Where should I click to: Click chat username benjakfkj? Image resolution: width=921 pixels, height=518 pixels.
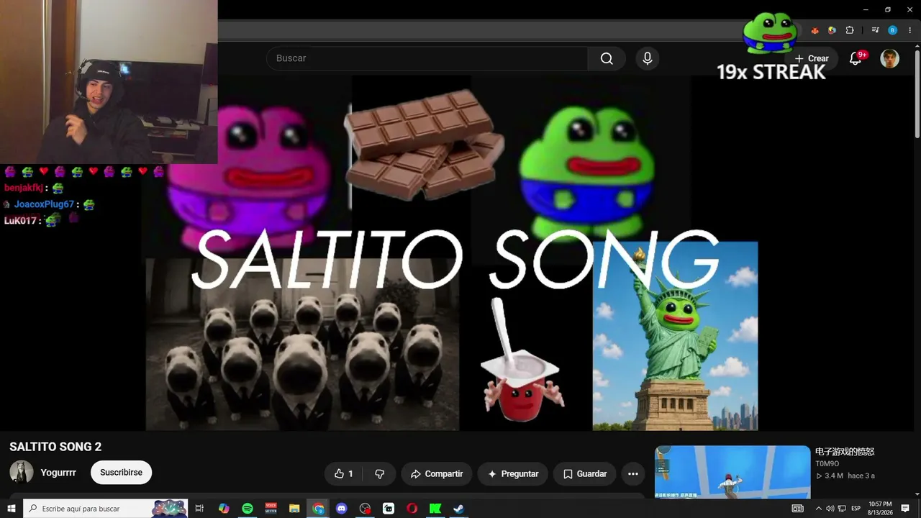[x=24, y=188]
